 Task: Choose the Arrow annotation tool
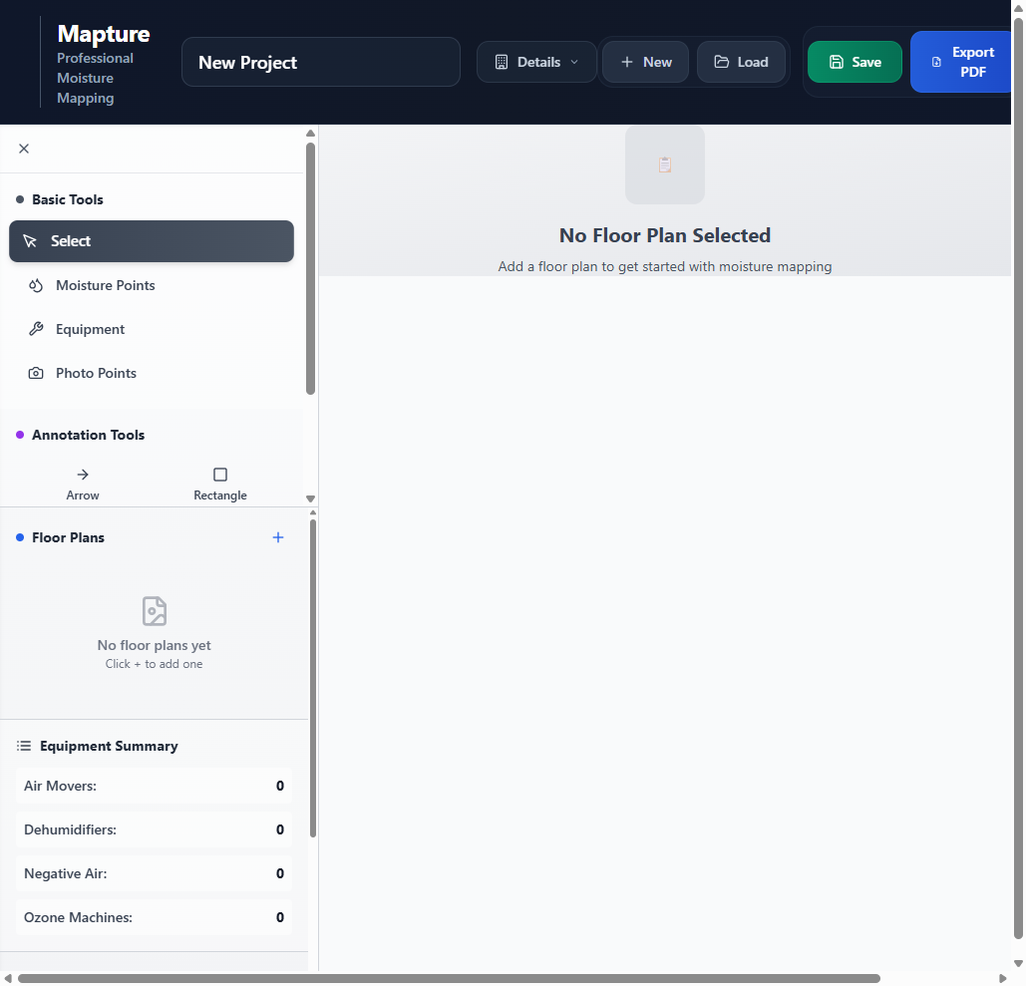[x=83, y=485]
